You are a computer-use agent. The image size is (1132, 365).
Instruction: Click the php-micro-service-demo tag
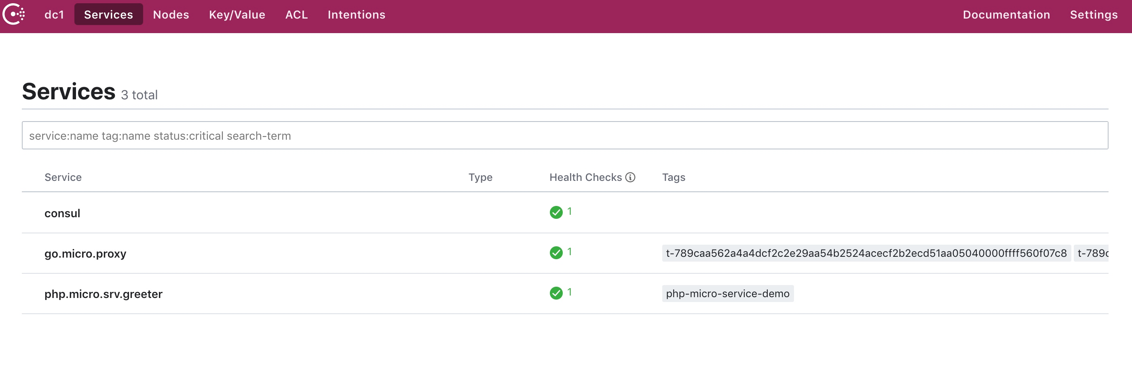727,294
